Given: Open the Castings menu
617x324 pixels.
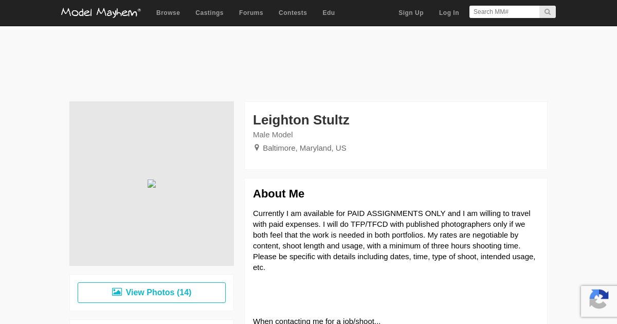Looking at the screenshot, I should pos(209,13).
